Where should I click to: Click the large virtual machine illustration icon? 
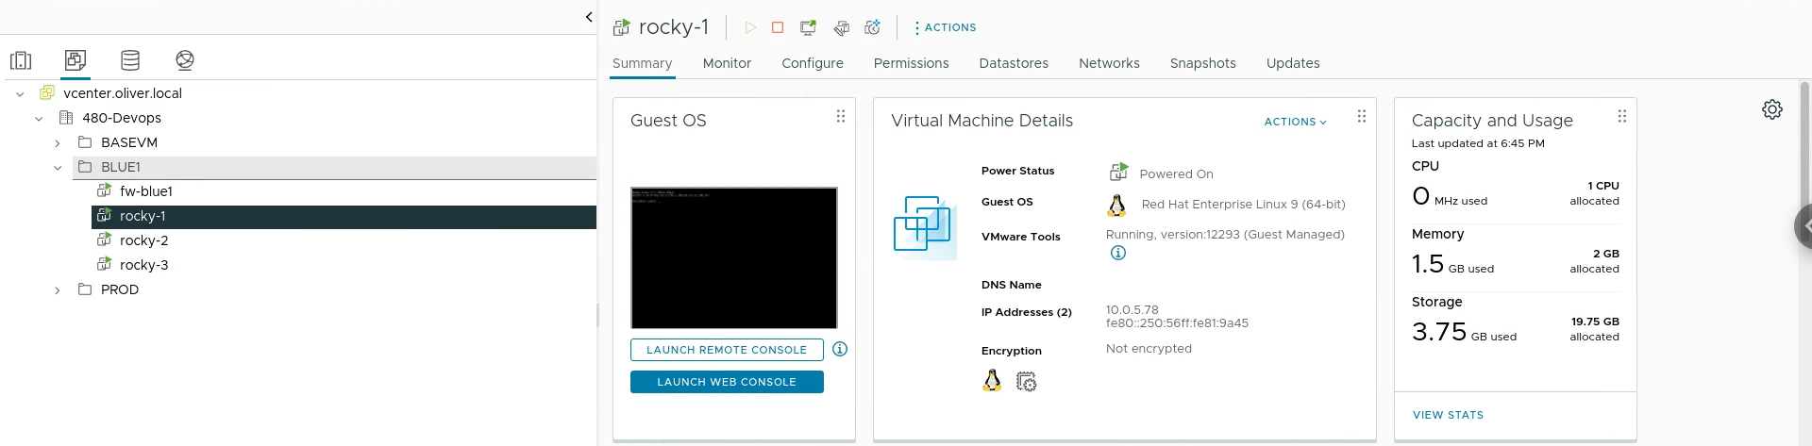coord(925,227)
